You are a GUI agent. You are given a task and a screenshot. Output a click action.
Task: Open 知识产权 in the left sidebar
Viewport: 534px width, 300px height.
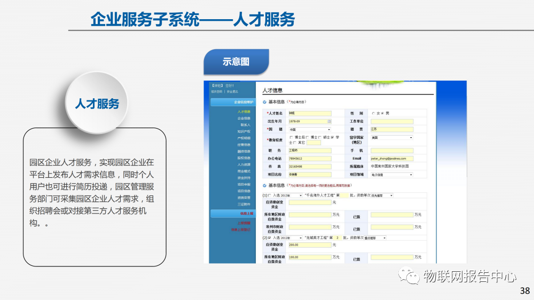pyautogui.click(x=244, y=131)
